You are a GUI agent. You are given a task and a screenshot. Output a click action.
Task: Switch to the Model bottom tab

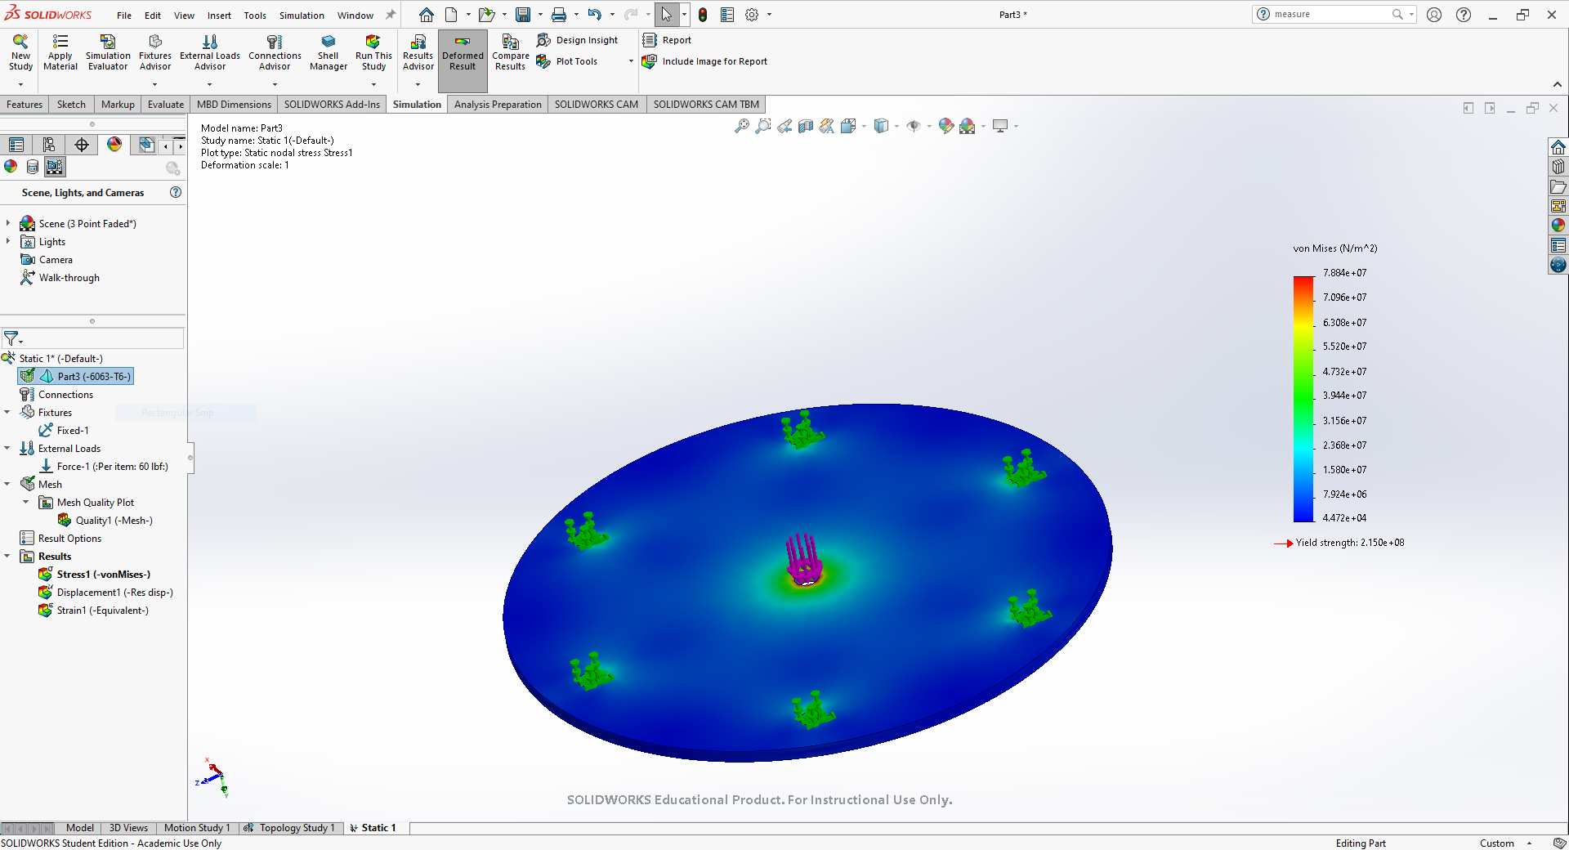click(79, 828)
